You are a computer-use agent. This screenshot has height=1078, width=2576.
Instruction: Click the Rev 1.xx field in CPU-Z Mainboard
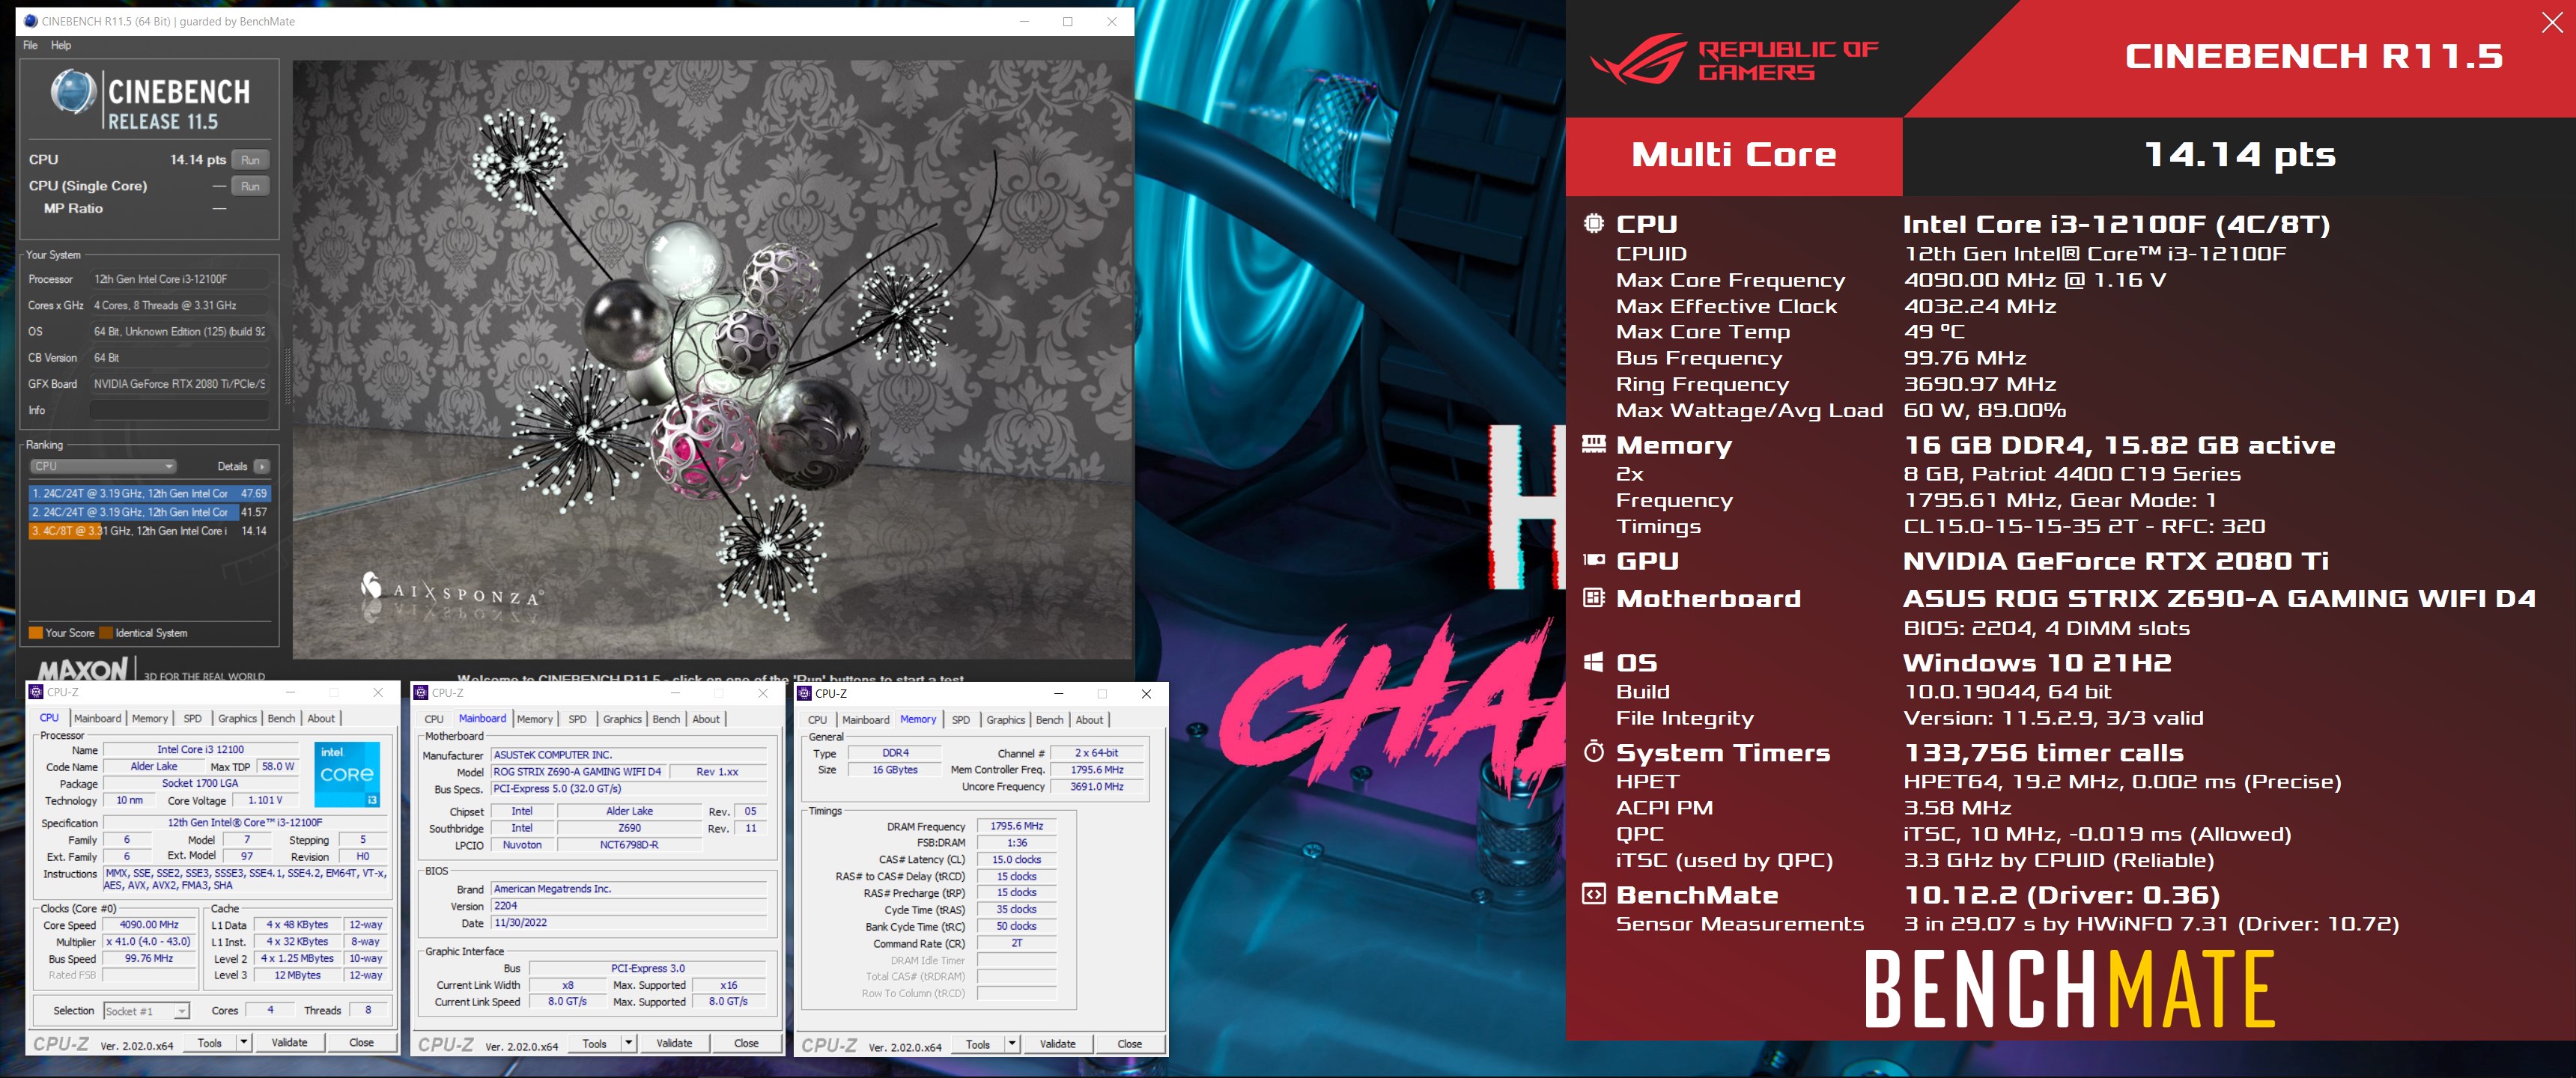[x=717, y=772]
